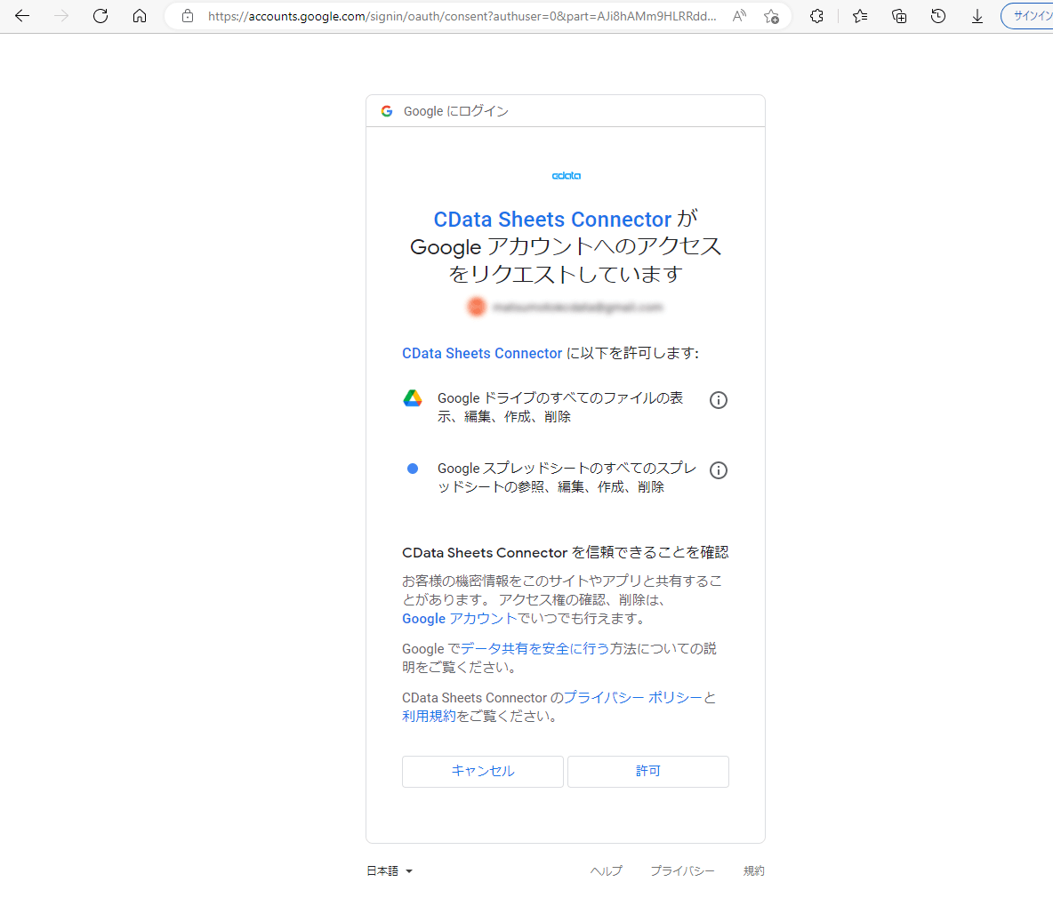
Task: Open the favorites list icon
Action: coord(860,16)
